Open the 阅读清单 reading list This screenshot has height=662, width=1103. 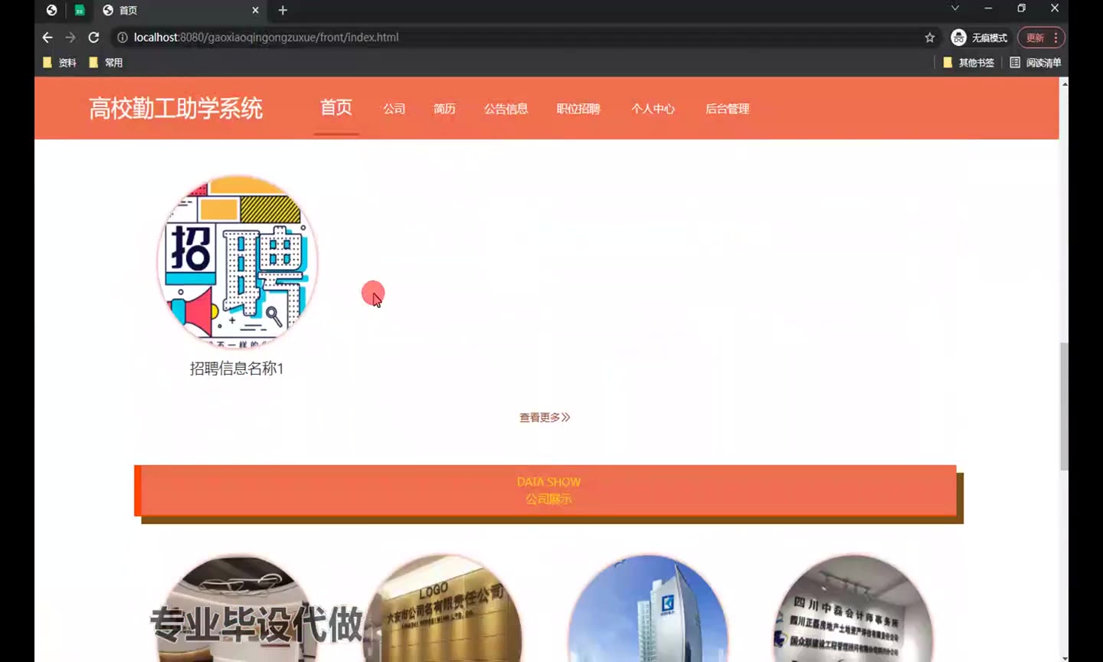(1036, 63)
